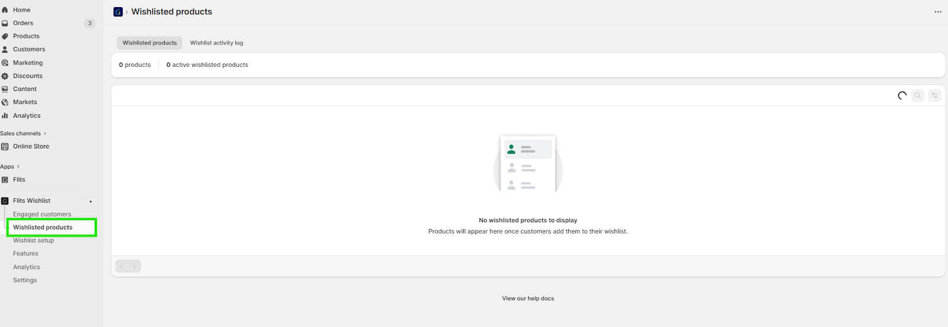Click the Customers person icon
The width and height of the screenshot is (948, 327).
(x=5, y=49)
